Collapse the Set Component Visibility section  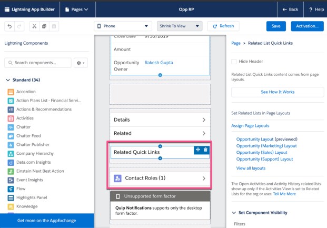[234, 213]
